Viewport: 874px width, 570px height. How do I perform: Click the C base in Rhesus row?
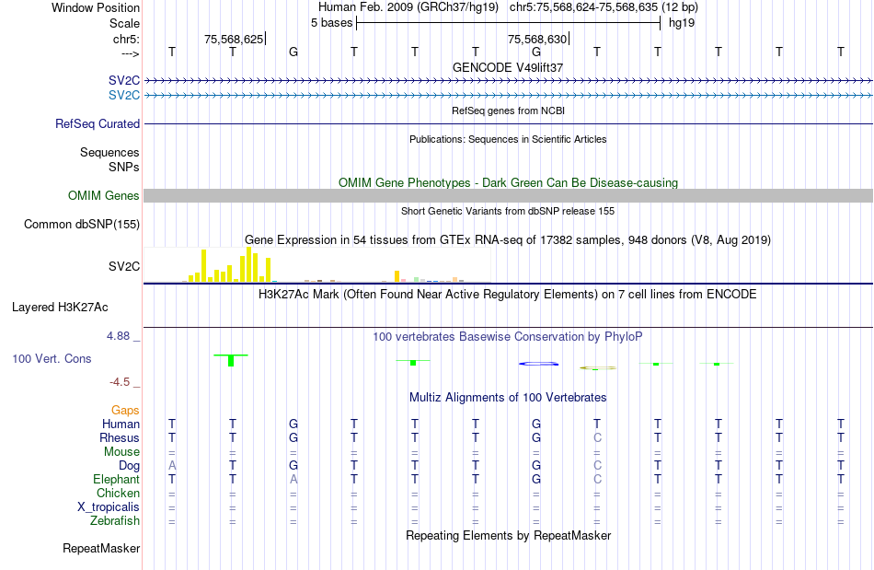tap(597, 437)
